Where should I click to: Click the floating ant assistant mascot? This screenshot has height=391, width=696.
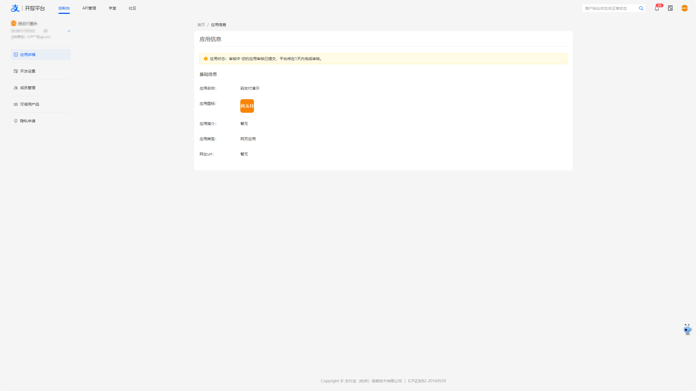(687, 329)
